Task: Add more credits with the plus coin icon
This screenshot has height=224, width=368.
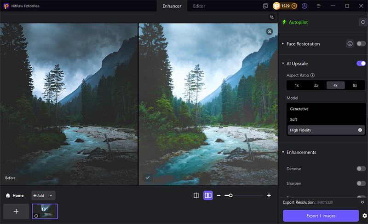Action: tap(294, 6)
